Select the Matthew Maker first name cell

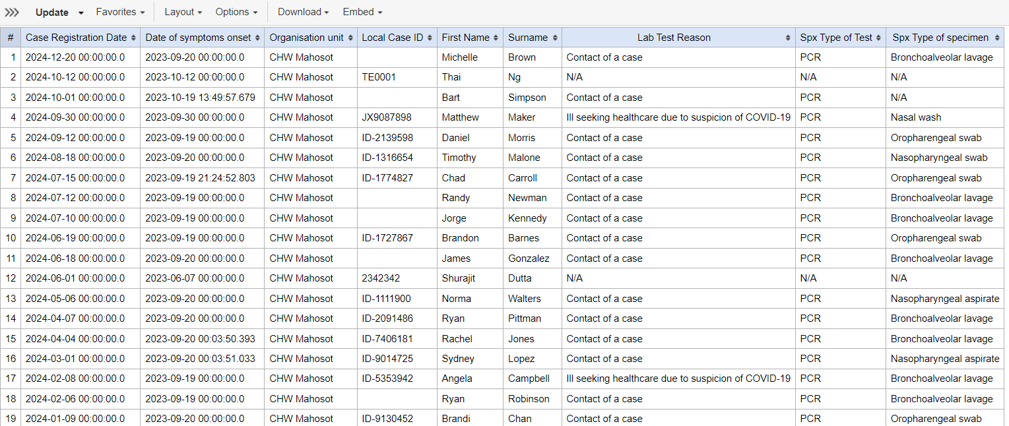tap(470, 117)
